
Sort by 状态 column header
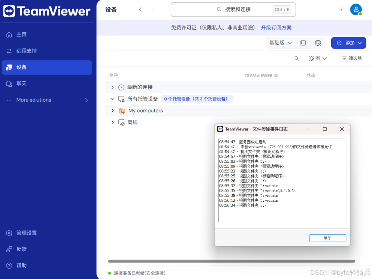(x=311, y=75)
